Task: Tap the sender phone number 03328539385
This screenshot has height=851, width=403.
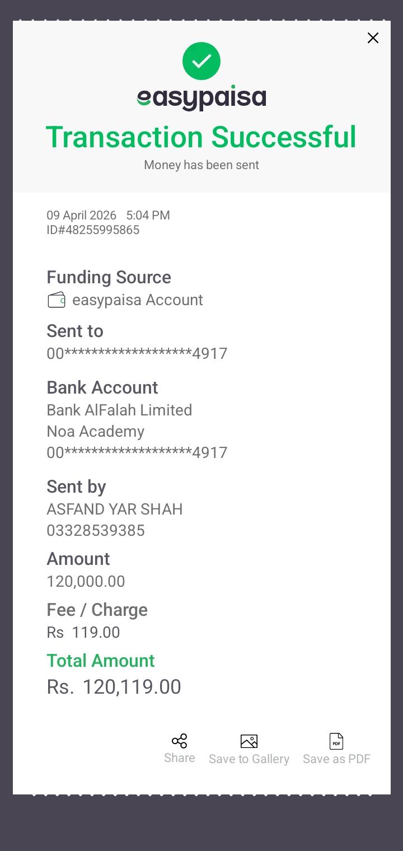Action: click(x=96, y=531)
